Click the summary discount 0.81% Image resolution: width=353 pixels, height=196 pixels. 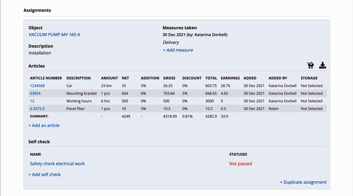(187, 116)
